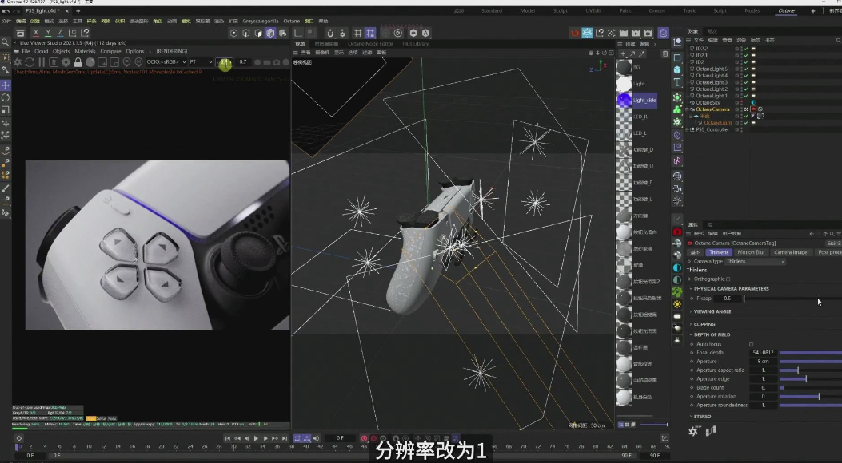The image size is (842, 463).
Task: Click the sun light icon in the side strip
Action: point(677,304)
